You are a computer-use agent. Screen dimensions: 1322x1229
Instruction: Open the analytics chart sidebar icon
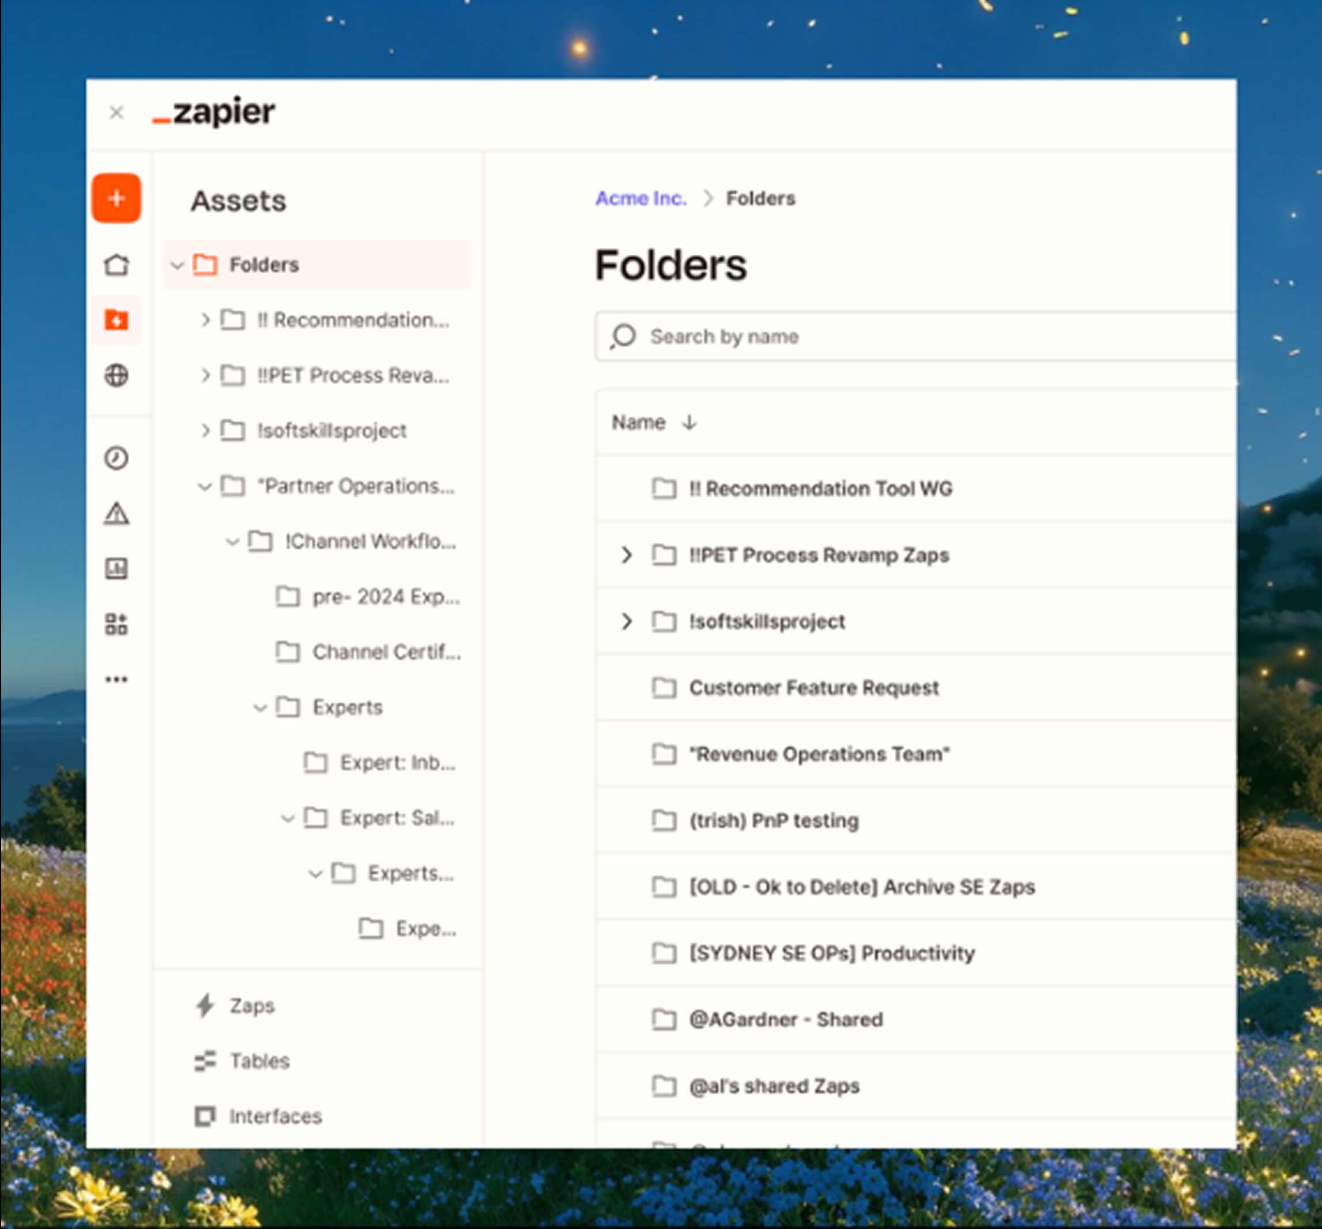point(116,568)
